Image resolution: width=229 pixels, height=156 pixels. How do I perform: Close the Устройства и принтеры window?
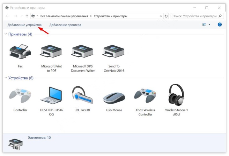(x=219, y=8)
